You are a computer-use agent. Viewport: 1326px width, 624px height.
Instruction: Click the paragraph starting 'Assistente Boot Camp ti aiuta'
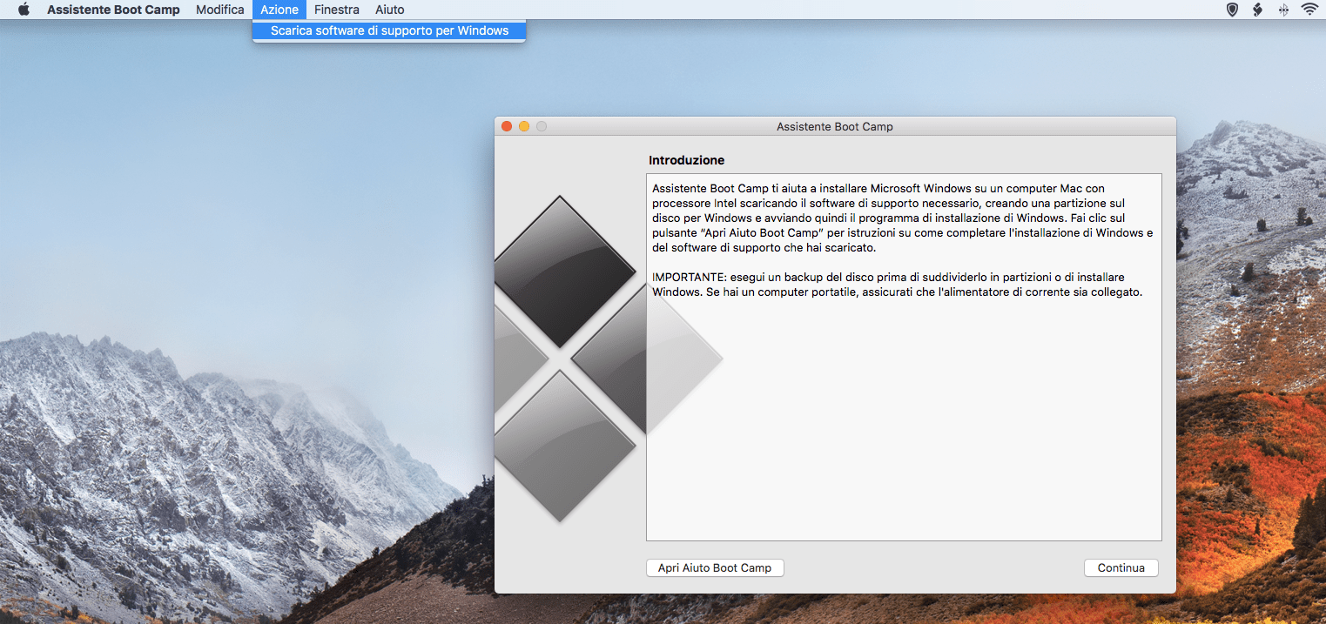point(903,218)
